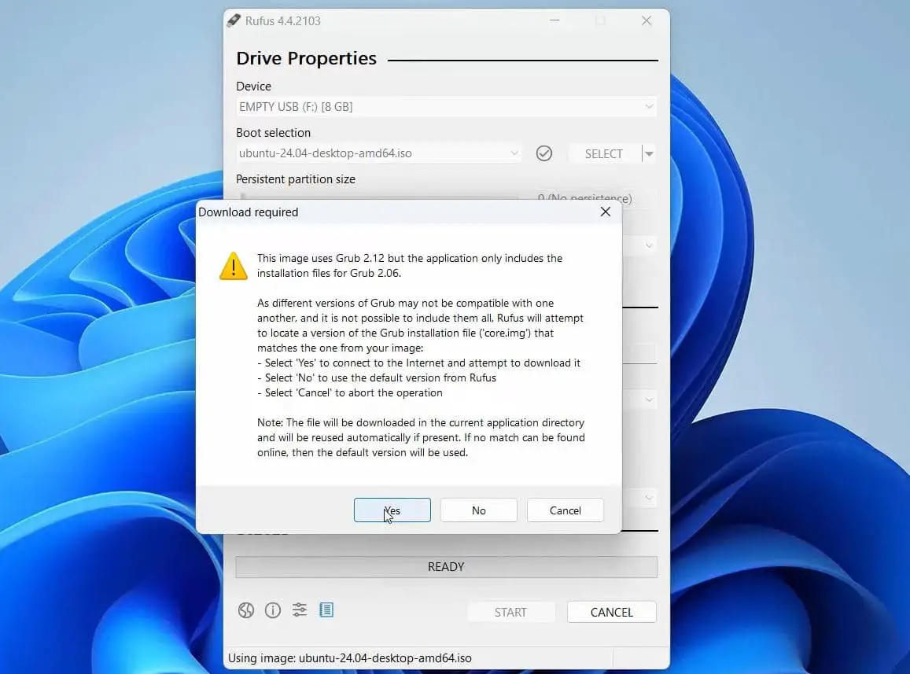Click Yes to download Grub 2.12

392,510
